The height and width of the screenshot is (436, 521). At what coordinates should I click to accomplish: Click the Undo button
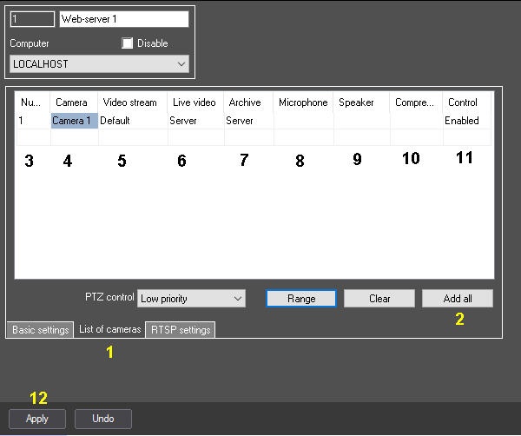pos(103,419)
